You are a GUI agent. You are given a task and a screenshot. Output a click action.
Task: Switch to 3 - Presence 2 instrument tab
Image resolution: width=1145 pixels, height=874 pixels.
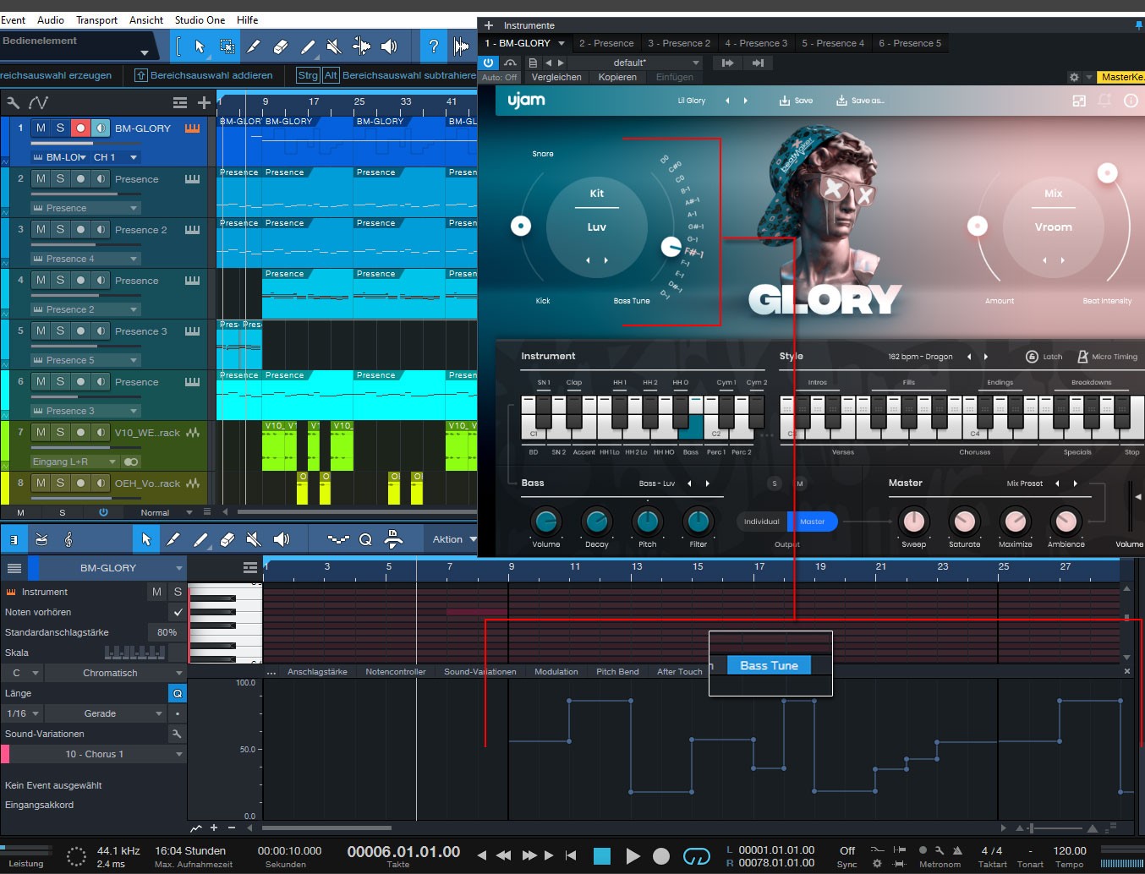pyautogui.click(x=679, y=43)
